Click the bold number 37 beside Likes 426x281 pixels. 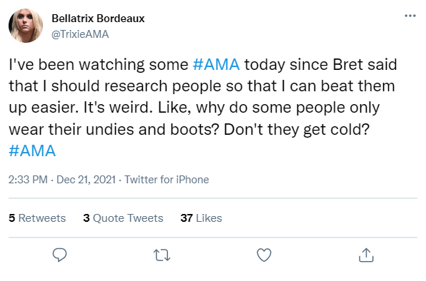tap(187, 218)
